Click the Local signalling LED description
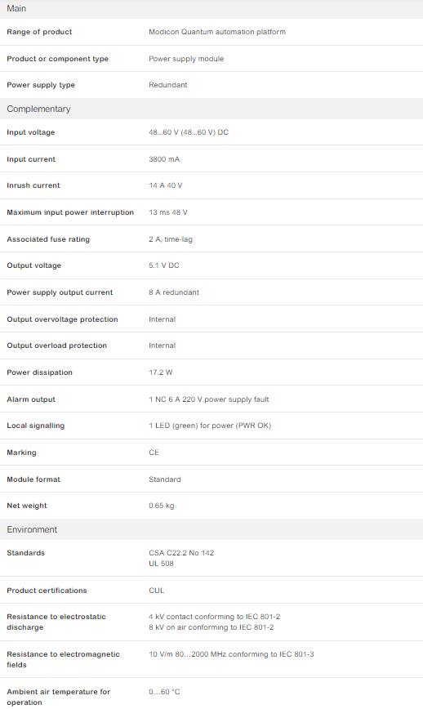The height and width of the screenshot is (709, 423). (210, 426)
